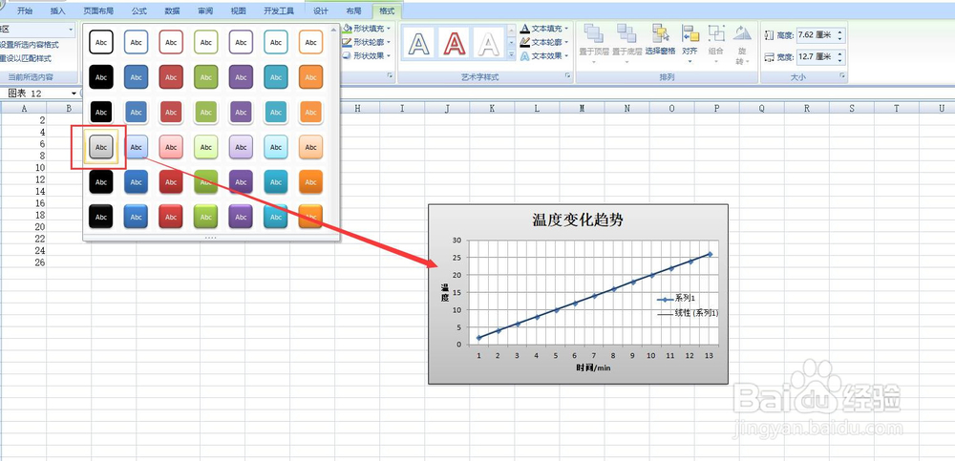The image size is (955, 461).
Task: Apply the white faded WordArt style
Action: pyautogui.click(x=488, y=44)
